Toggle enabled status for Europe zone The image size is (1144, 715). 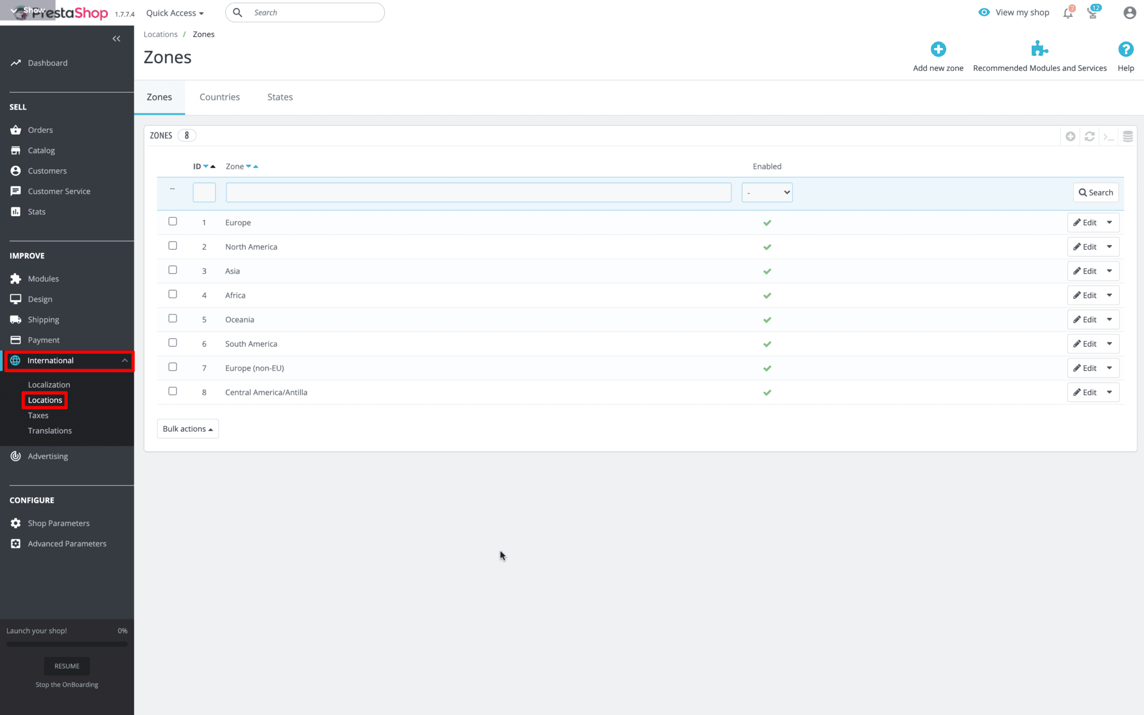point(767,223)
